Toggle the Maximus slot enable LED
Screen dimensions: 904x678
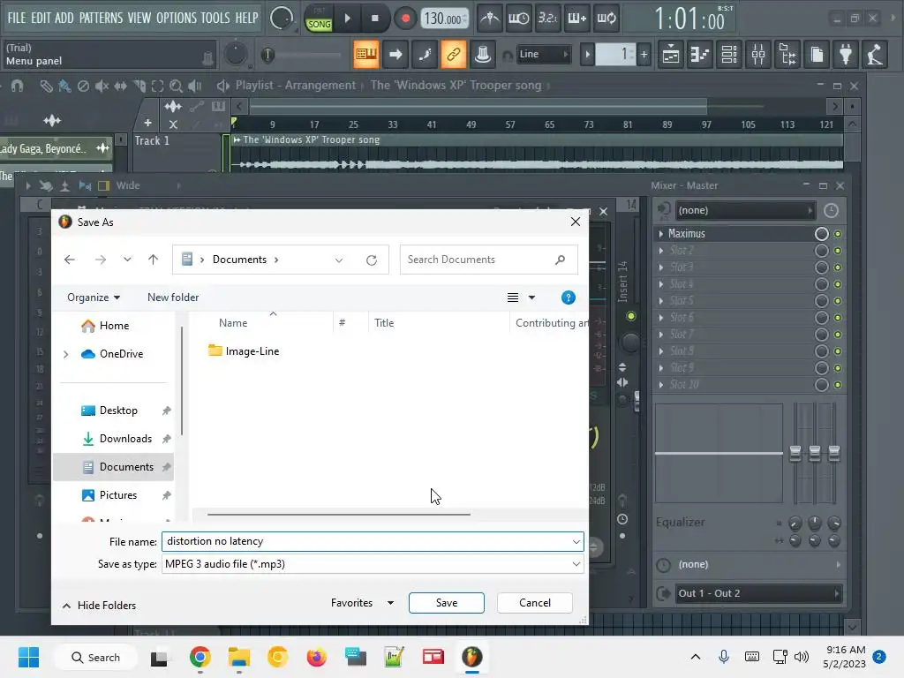click(x=838, y=234)
